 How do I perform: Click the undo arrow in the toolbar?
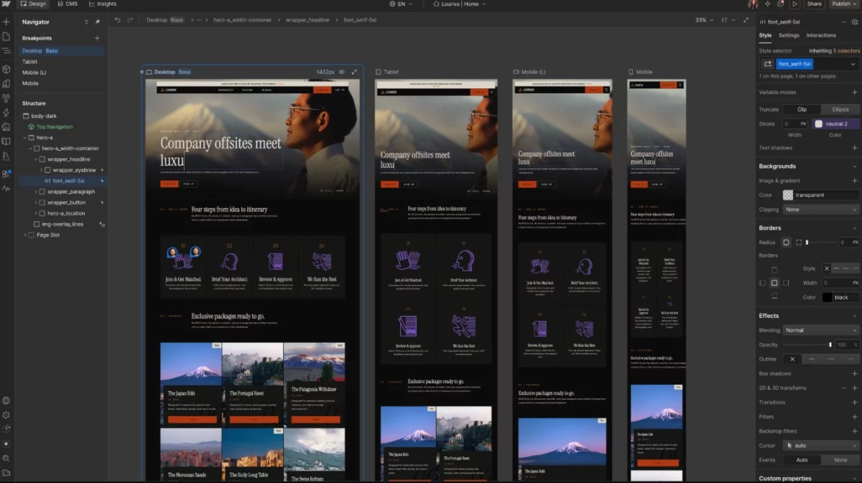[118, 20]
